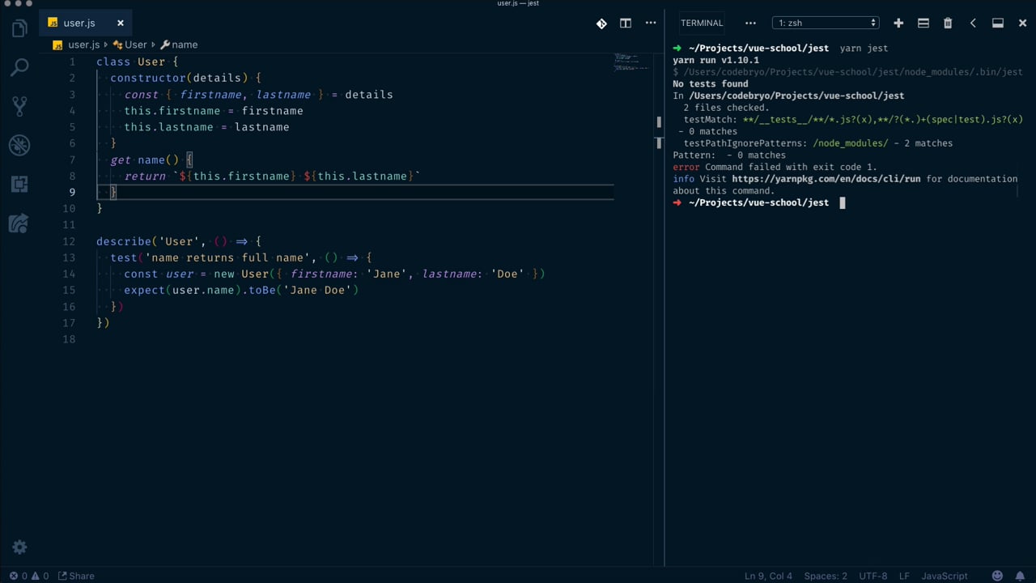The width and height of the screenshot is (1036, 583).
Task: Click the left chevron in terminal toolbar
Action: point(973,23)
